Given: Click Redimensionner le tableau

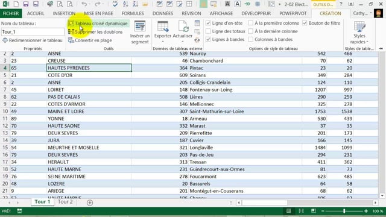Looking at the screenshot, I should click(33, 40).
